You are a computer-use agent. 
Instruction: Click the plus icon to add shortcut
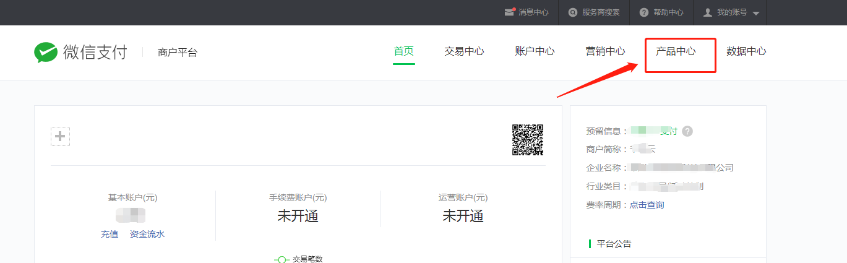tap(60, 137)
